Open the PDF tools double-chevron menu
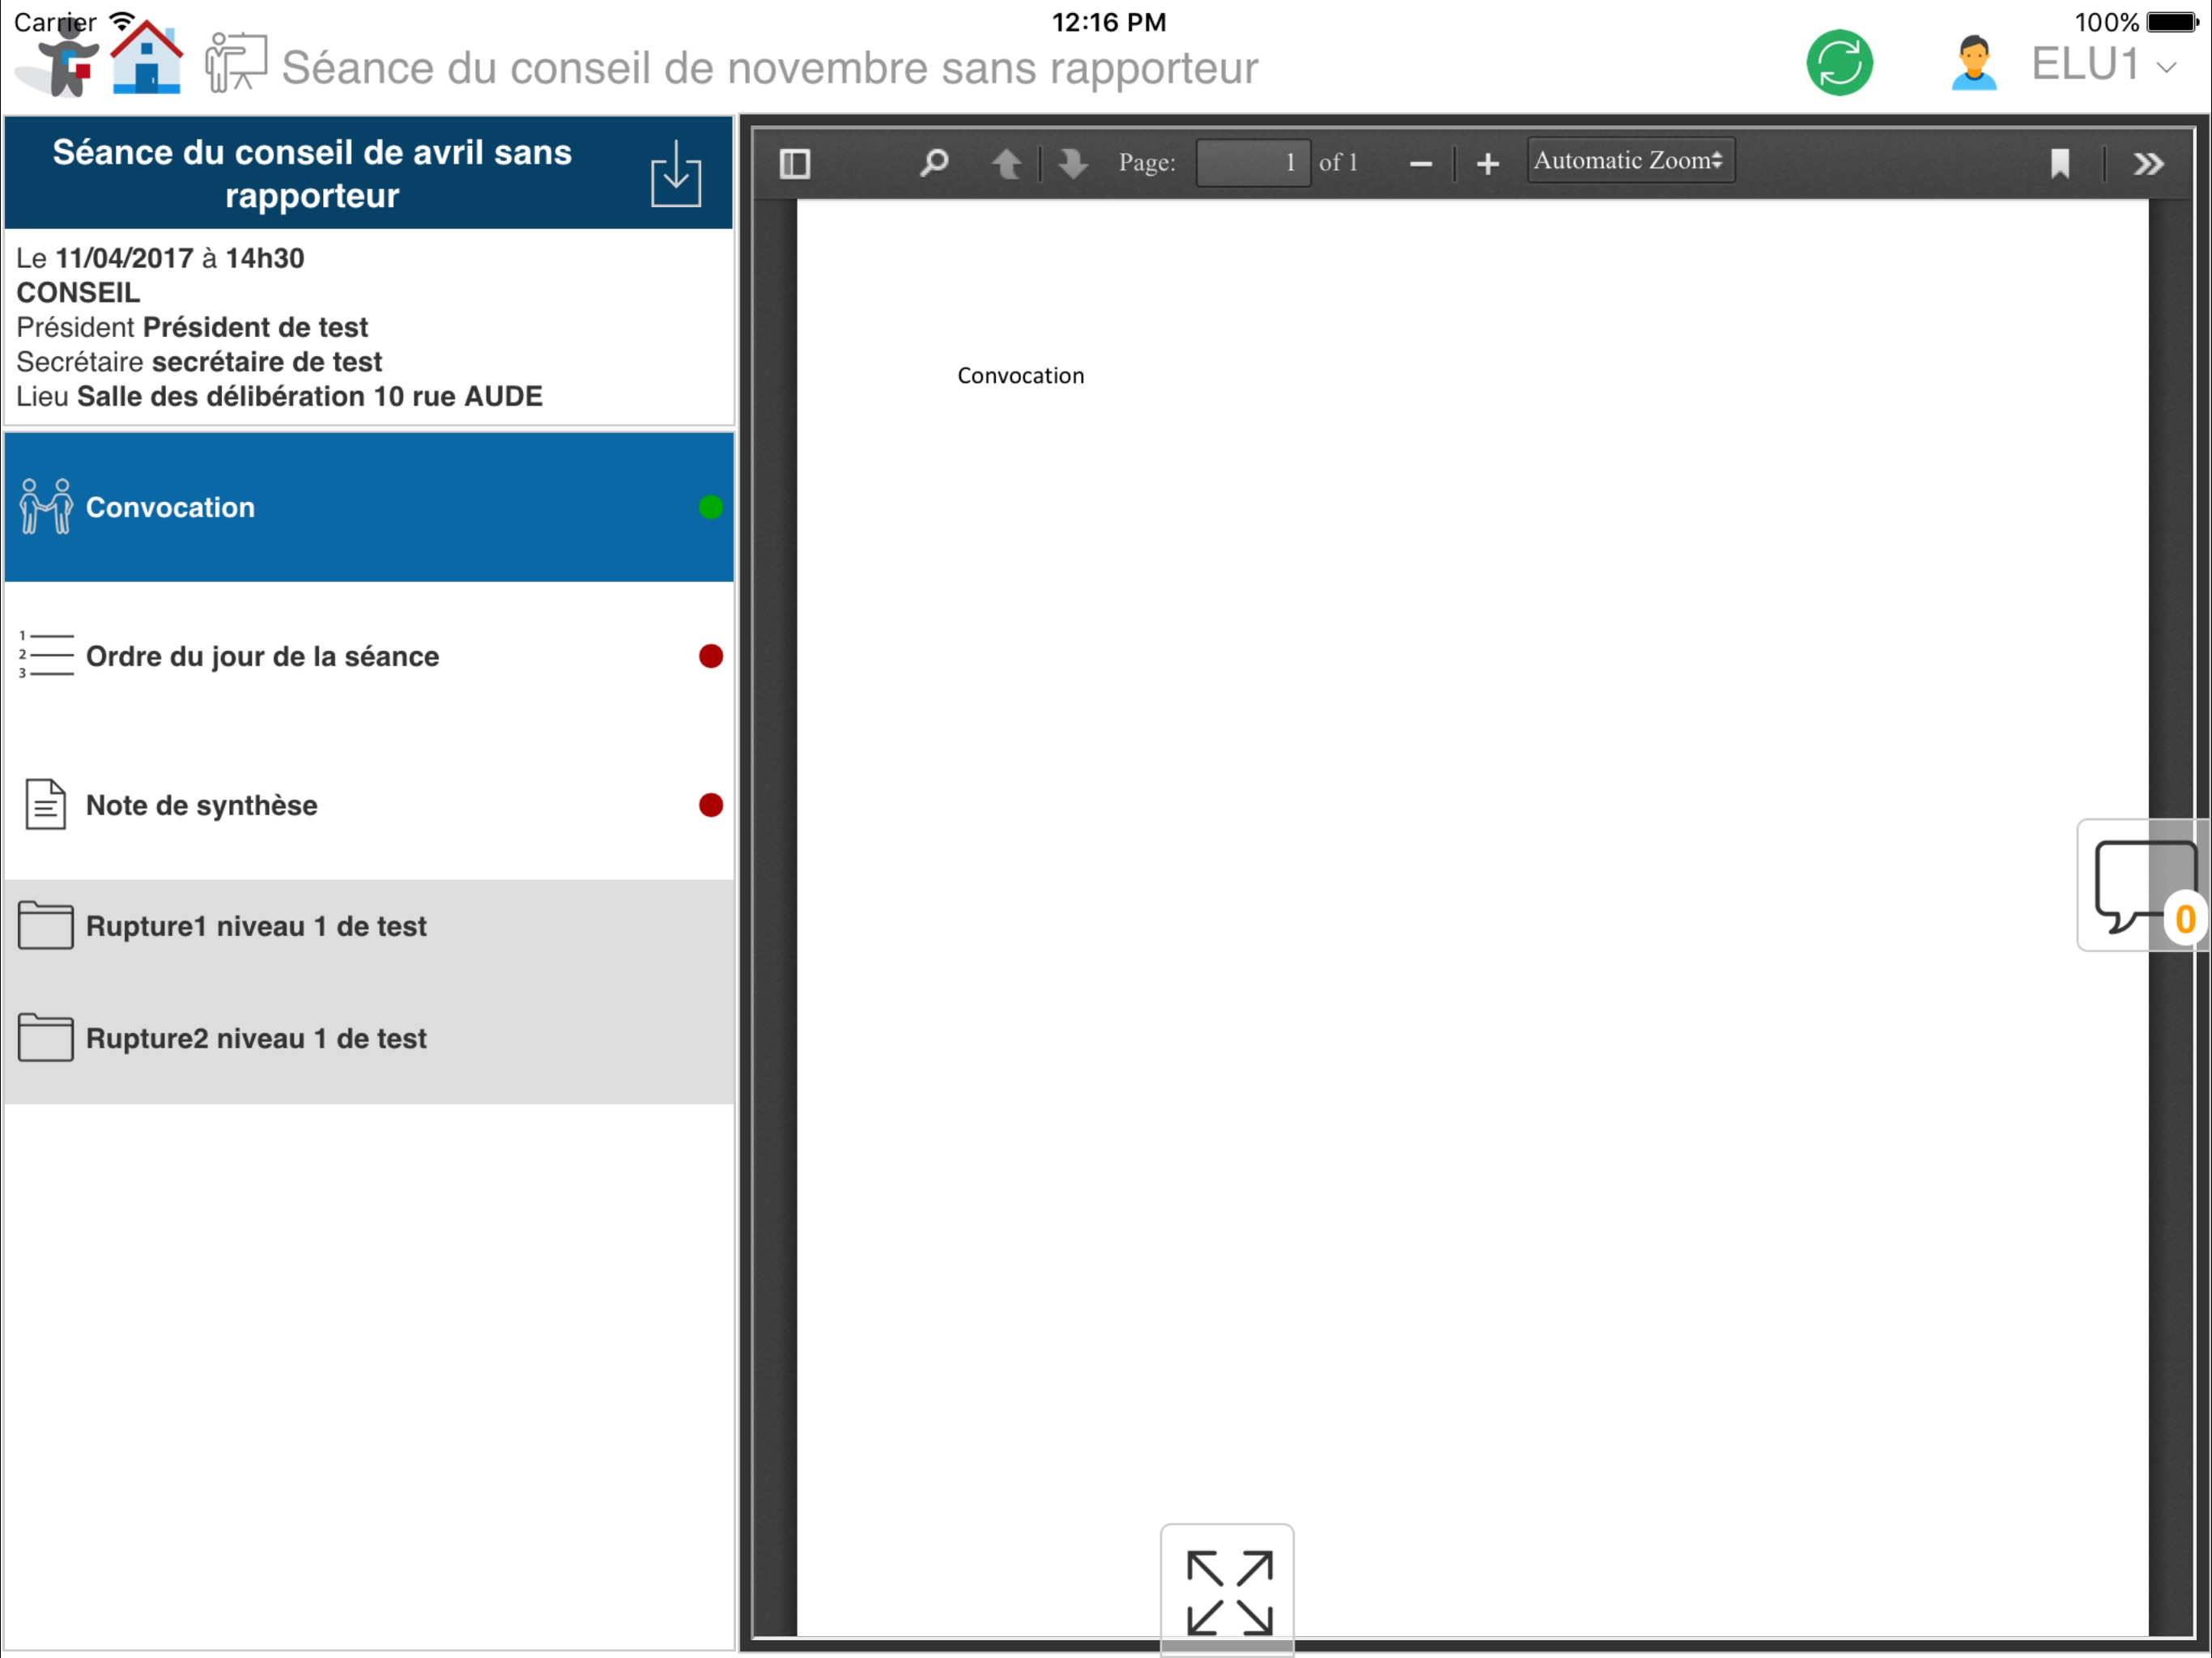The width and height of the screenshot is (2212, 1658). click(2147, 163)
